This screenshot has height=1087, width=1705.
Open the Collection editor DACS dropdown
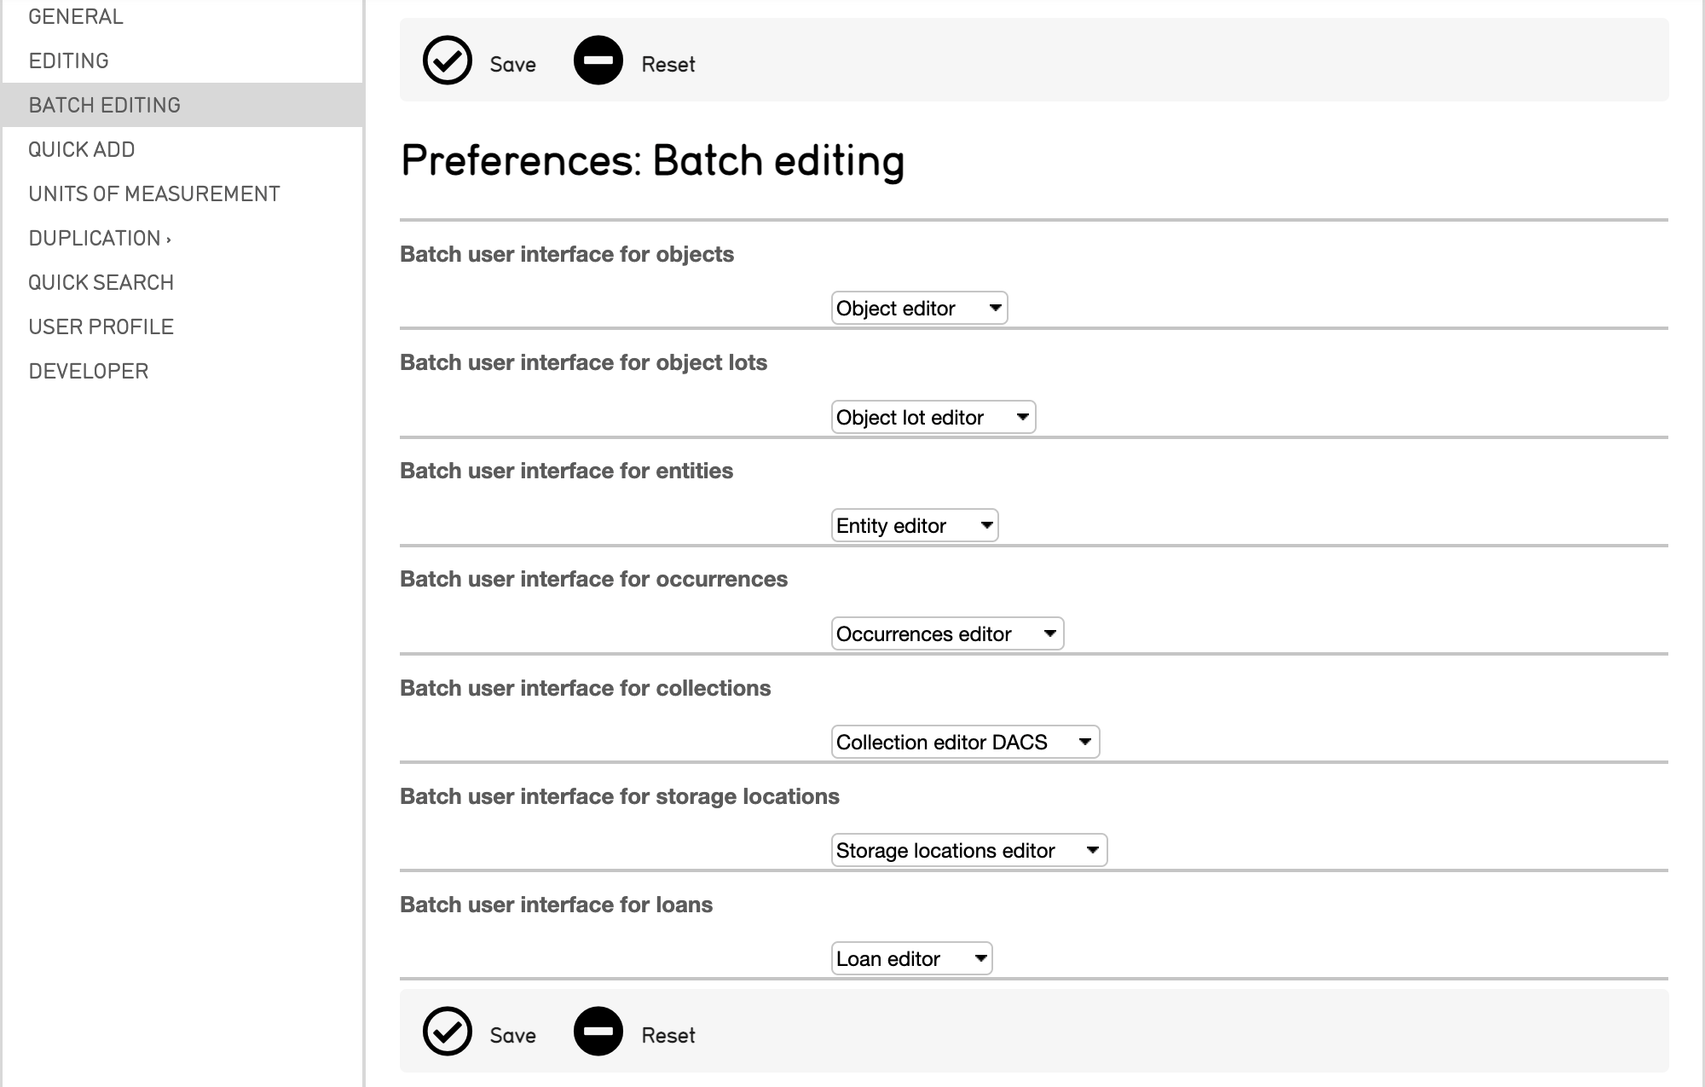(965, 743)
